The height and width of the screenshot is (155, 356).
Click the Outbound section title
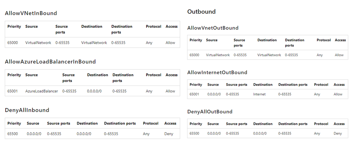click(x=201, y=11)
